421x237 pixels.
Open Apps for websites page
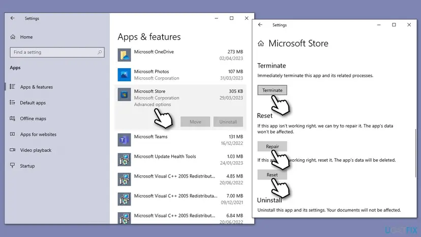[38, 134]
